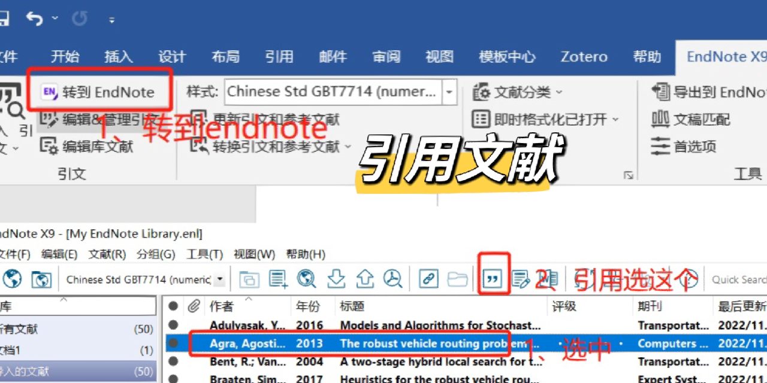Sort by the attachment paperclip column header
767x383 pixels.
(194, 306)
